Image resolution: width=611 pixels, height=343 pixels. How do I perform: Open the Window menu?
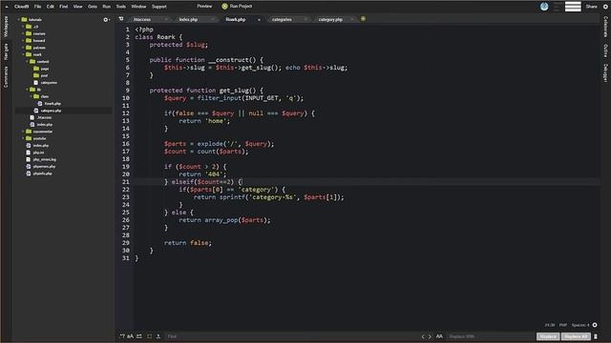pyautogui.click(x=138, y=7)
